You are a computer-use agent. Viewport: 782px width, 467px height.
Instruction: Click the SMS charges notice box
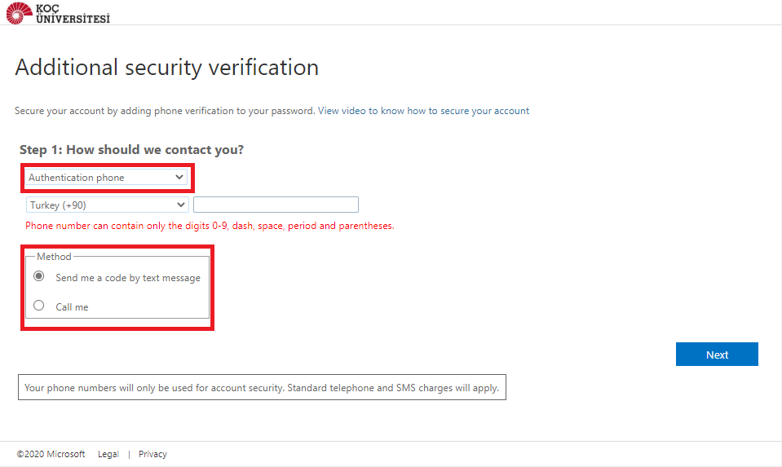(262, 388)
